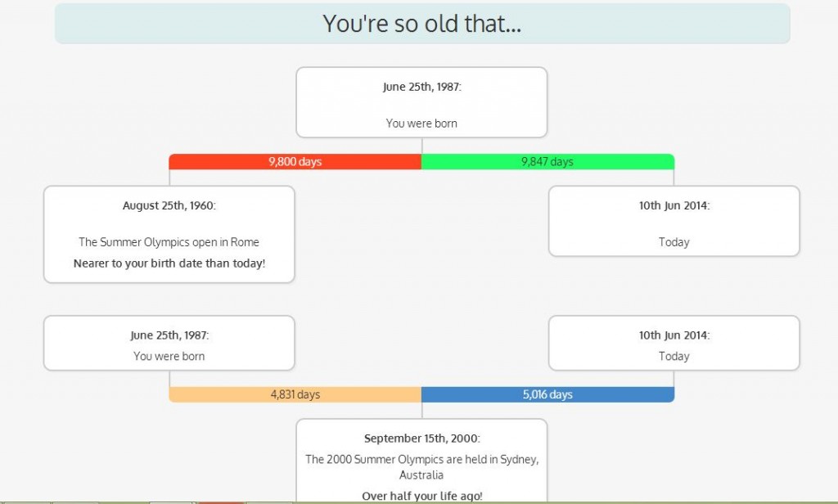Click "Today" text in the upper right card
The width and height of the screenshot is (838, 504).
pos(674,242)
